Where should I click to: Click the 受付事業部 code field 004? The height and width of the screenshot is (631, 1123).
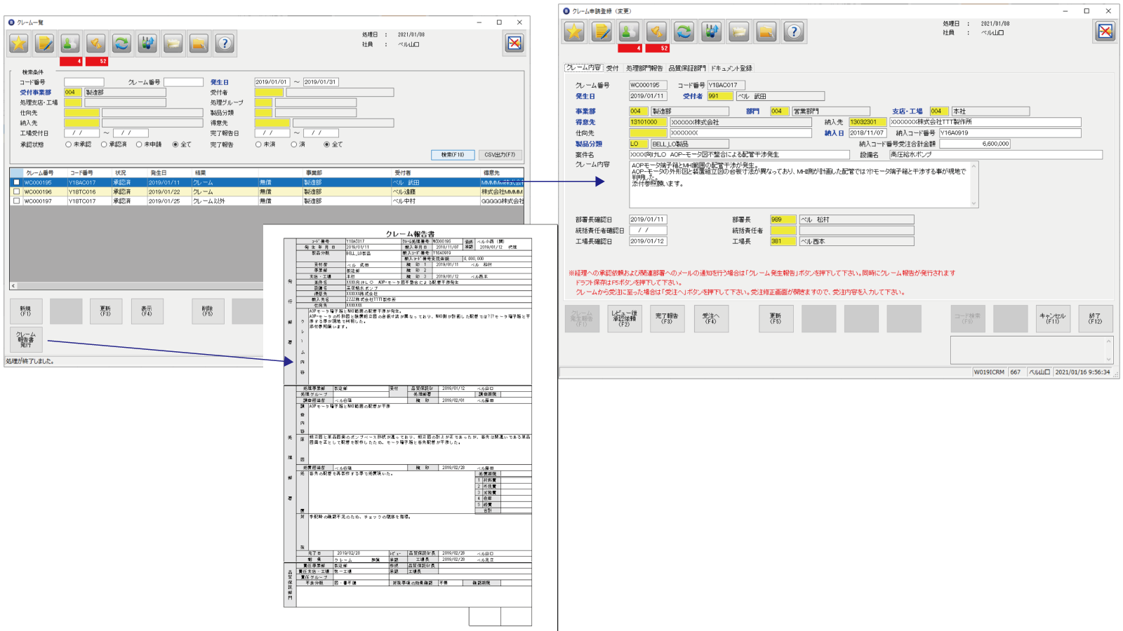tap(73, 93)
